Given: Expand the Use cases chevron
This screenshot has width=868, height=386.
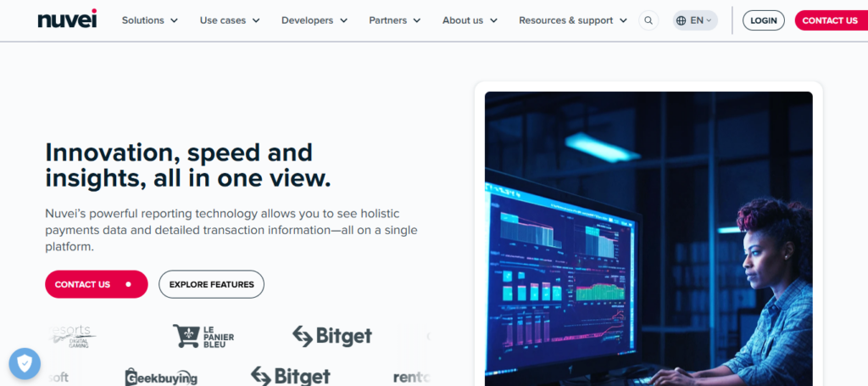Looking at the screenshot, I should point(256,20).
